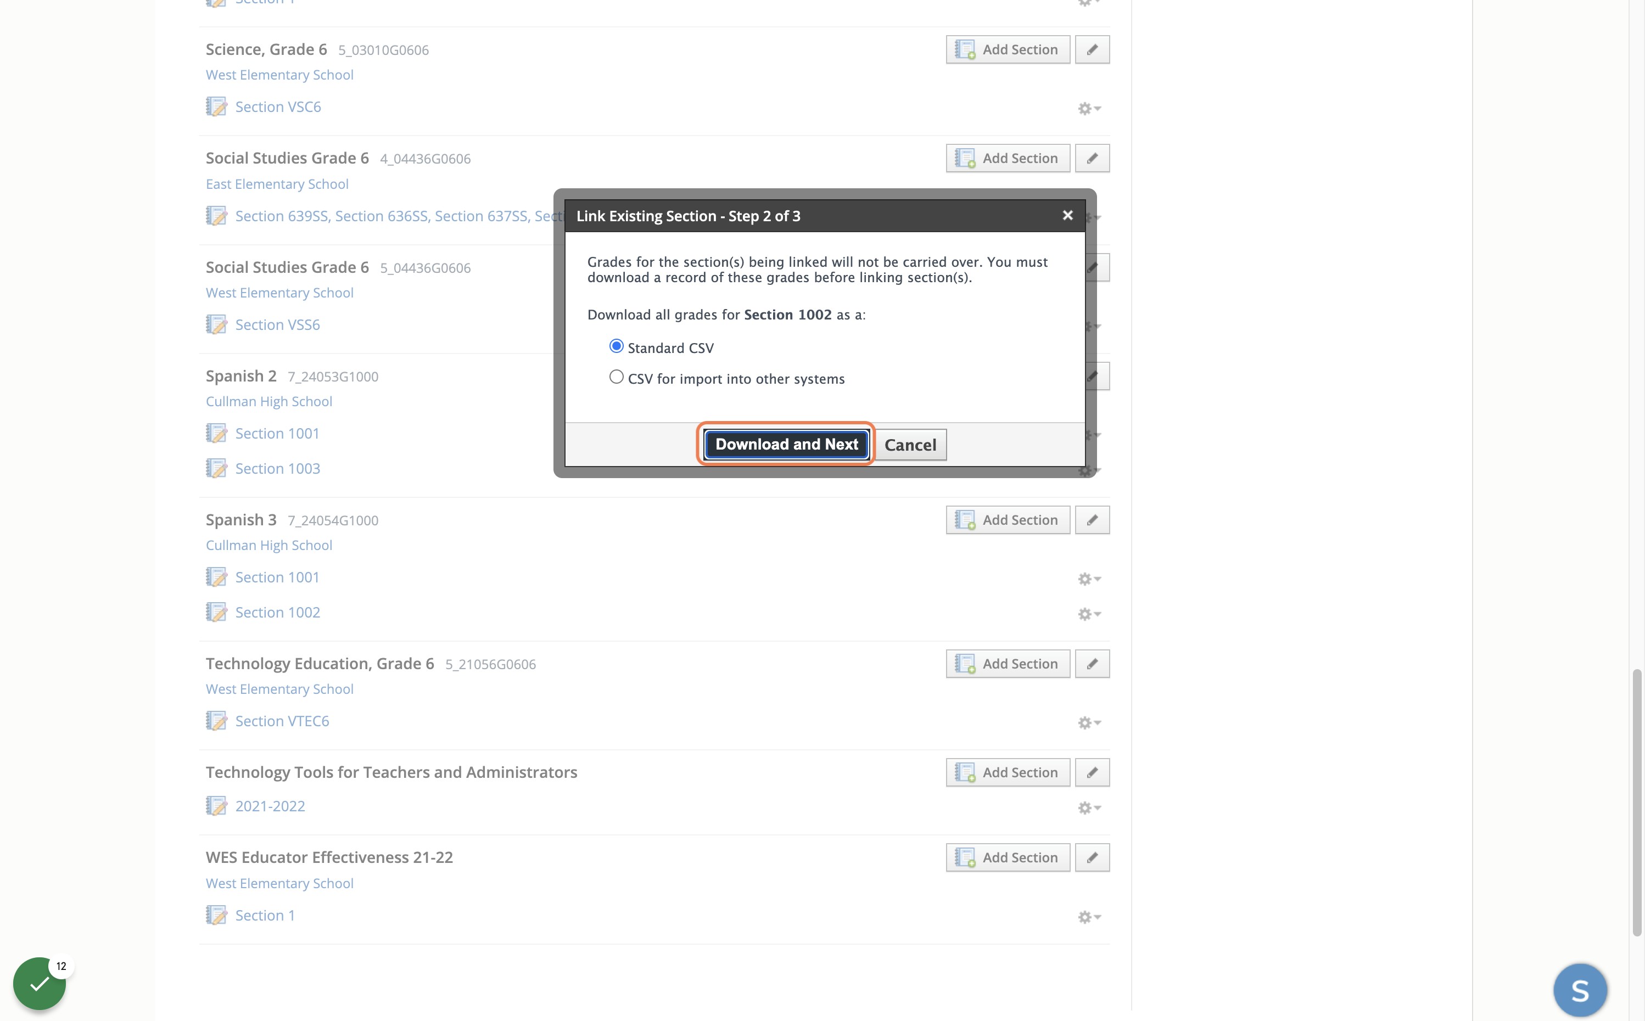Open green checkmark checklist badge
This screenshot has width=1645, height=1021.
tap(39, 983)
